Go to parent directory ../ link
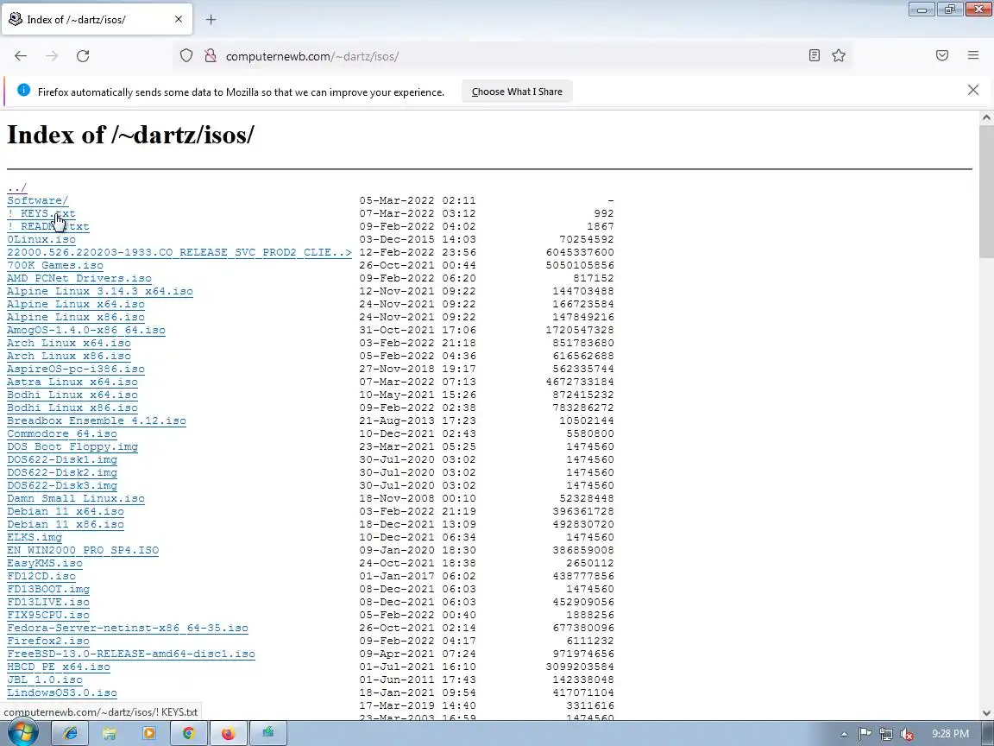 (17, 187)
